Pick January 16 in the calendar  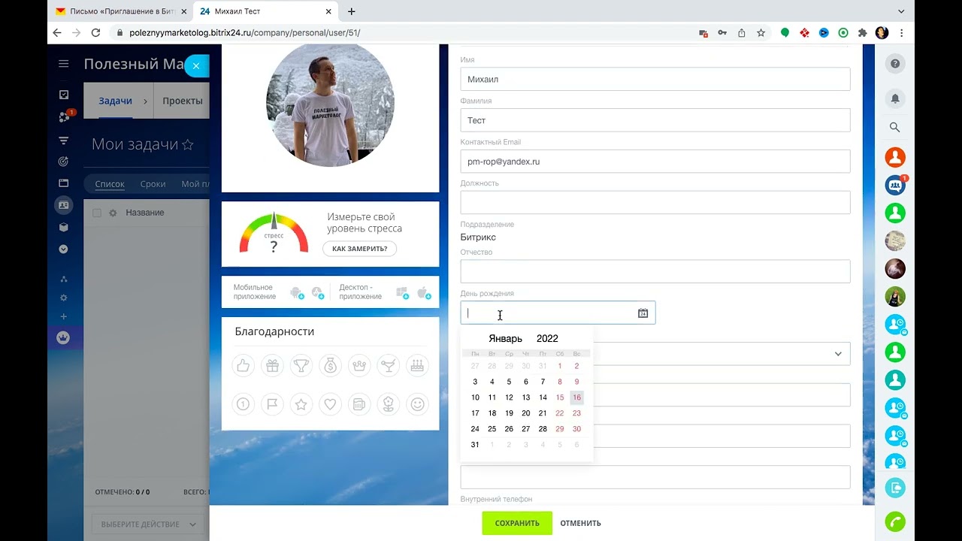576,397
